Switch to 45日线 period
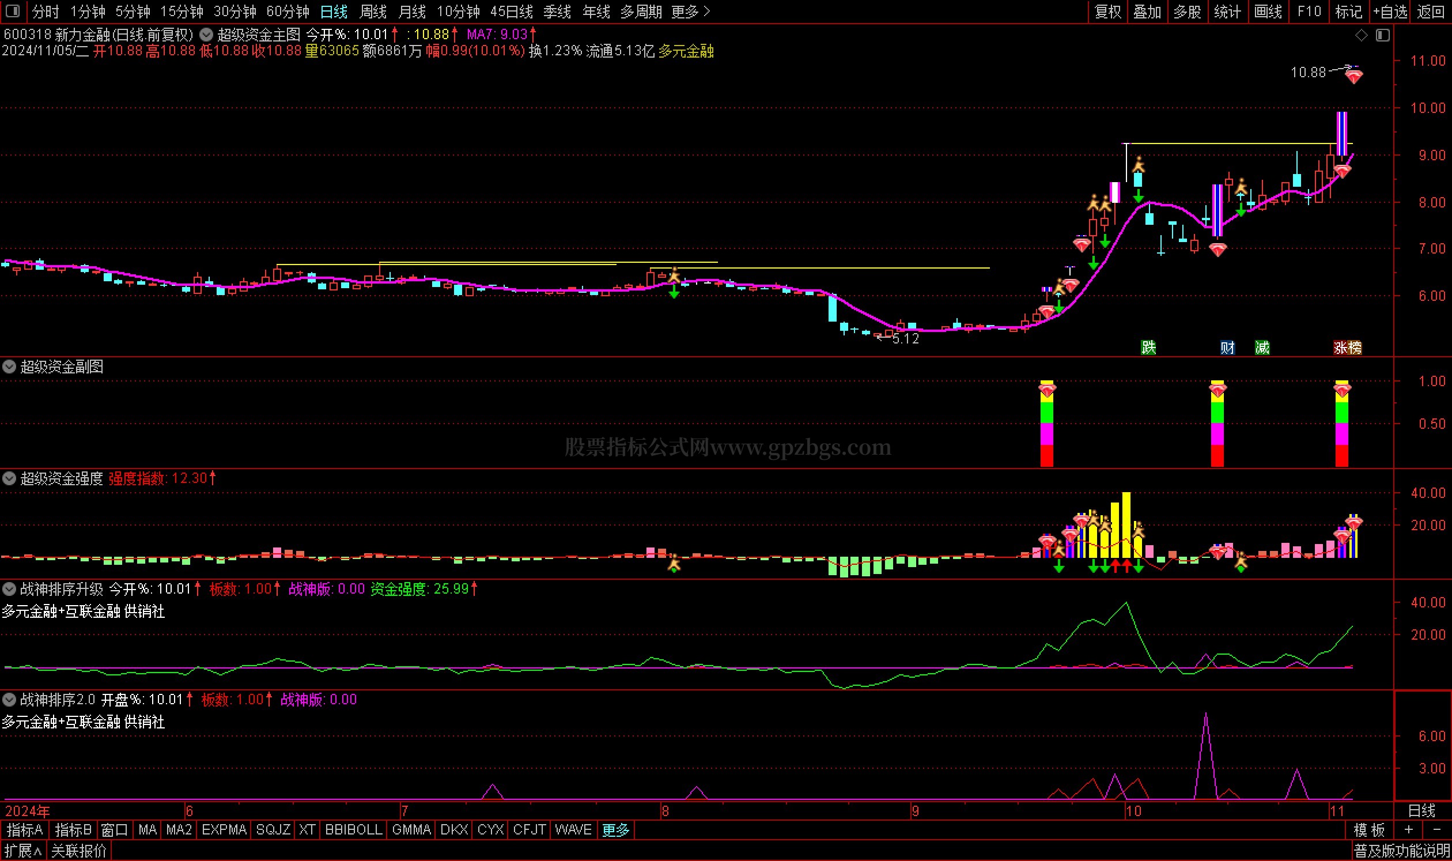This screenshot has width=1452, height=861. click(x=512, y=12)
